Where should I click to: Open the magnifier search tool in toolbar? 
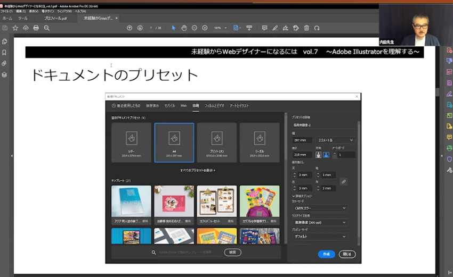pyautogui.click(x=46, y=28)
